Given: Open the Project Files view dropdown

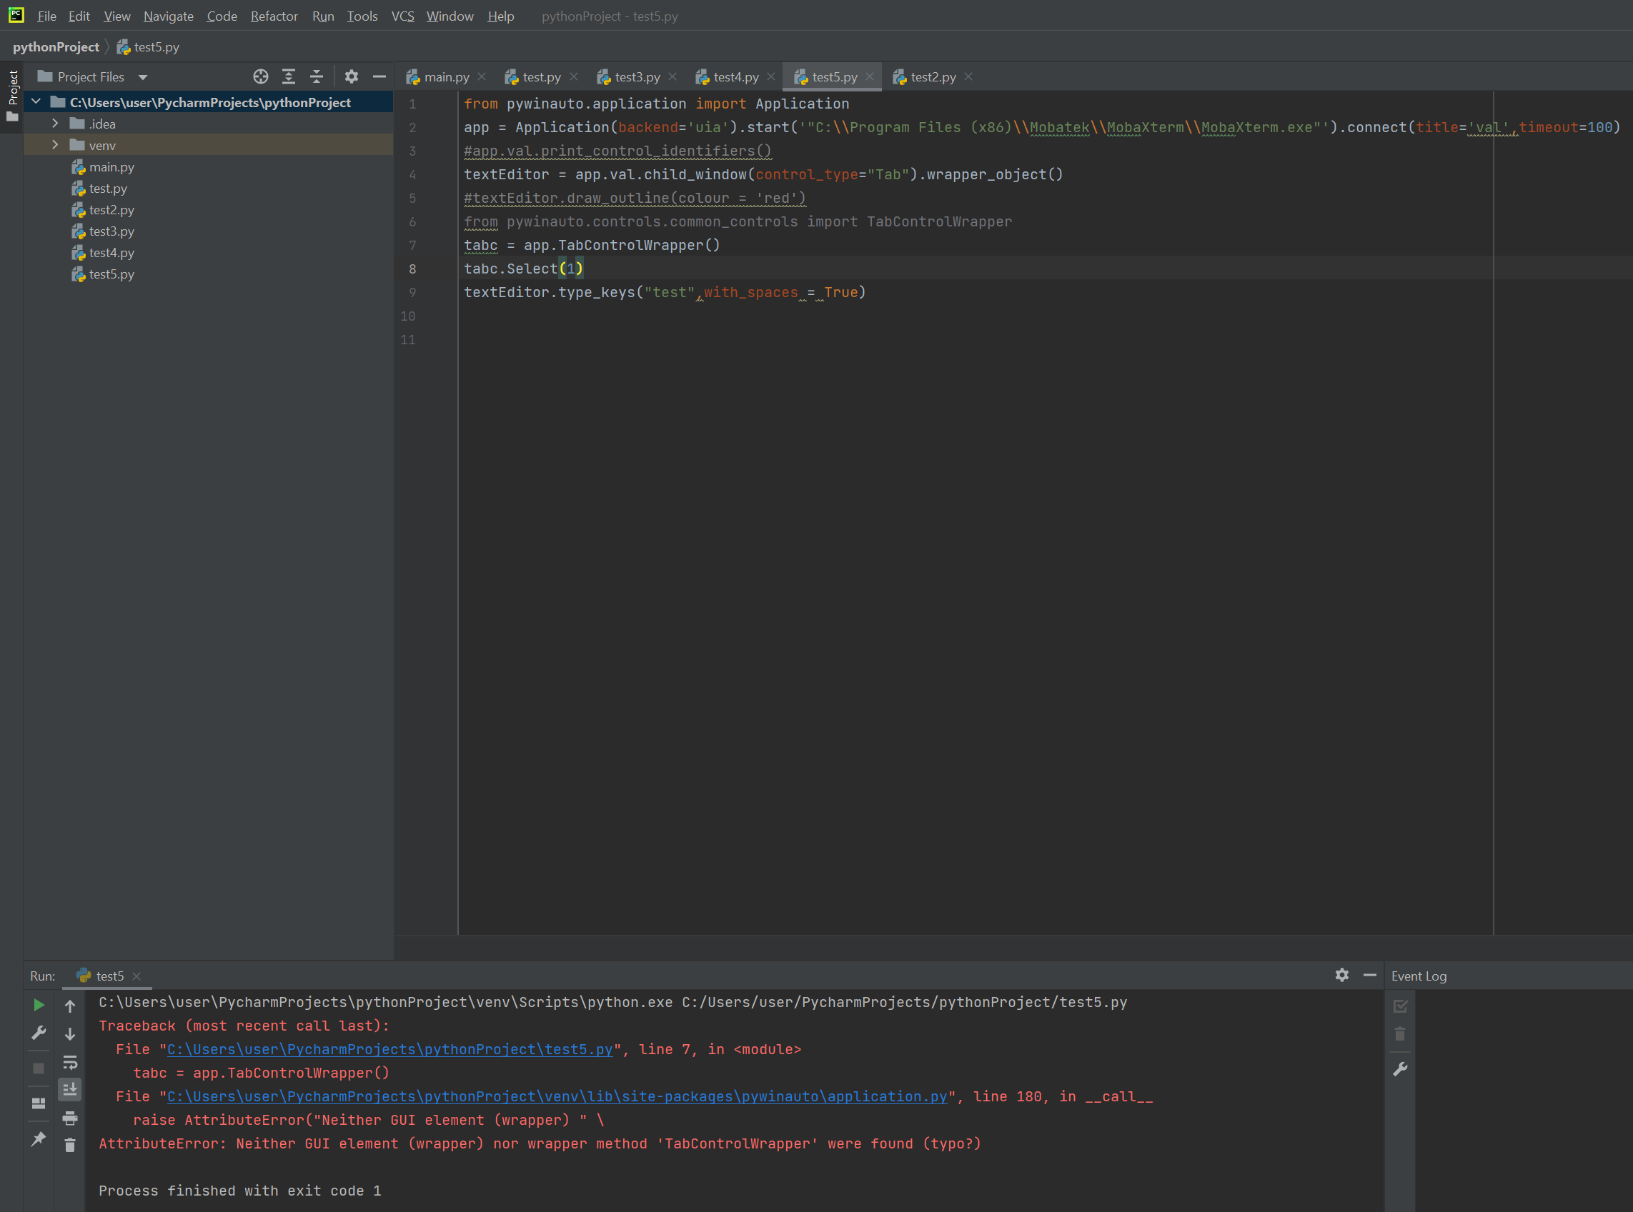Looking at the screenshot, I should pyautogui.click(x=142, y=76).
